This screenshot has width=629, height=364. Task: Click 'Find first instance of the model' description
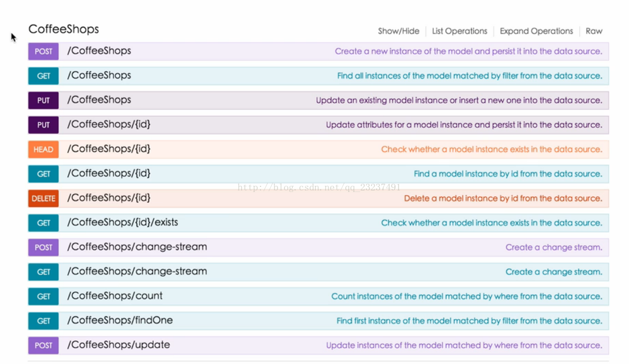pos(470,321)
